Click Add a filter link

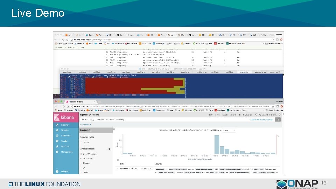(x=85, y=125)
